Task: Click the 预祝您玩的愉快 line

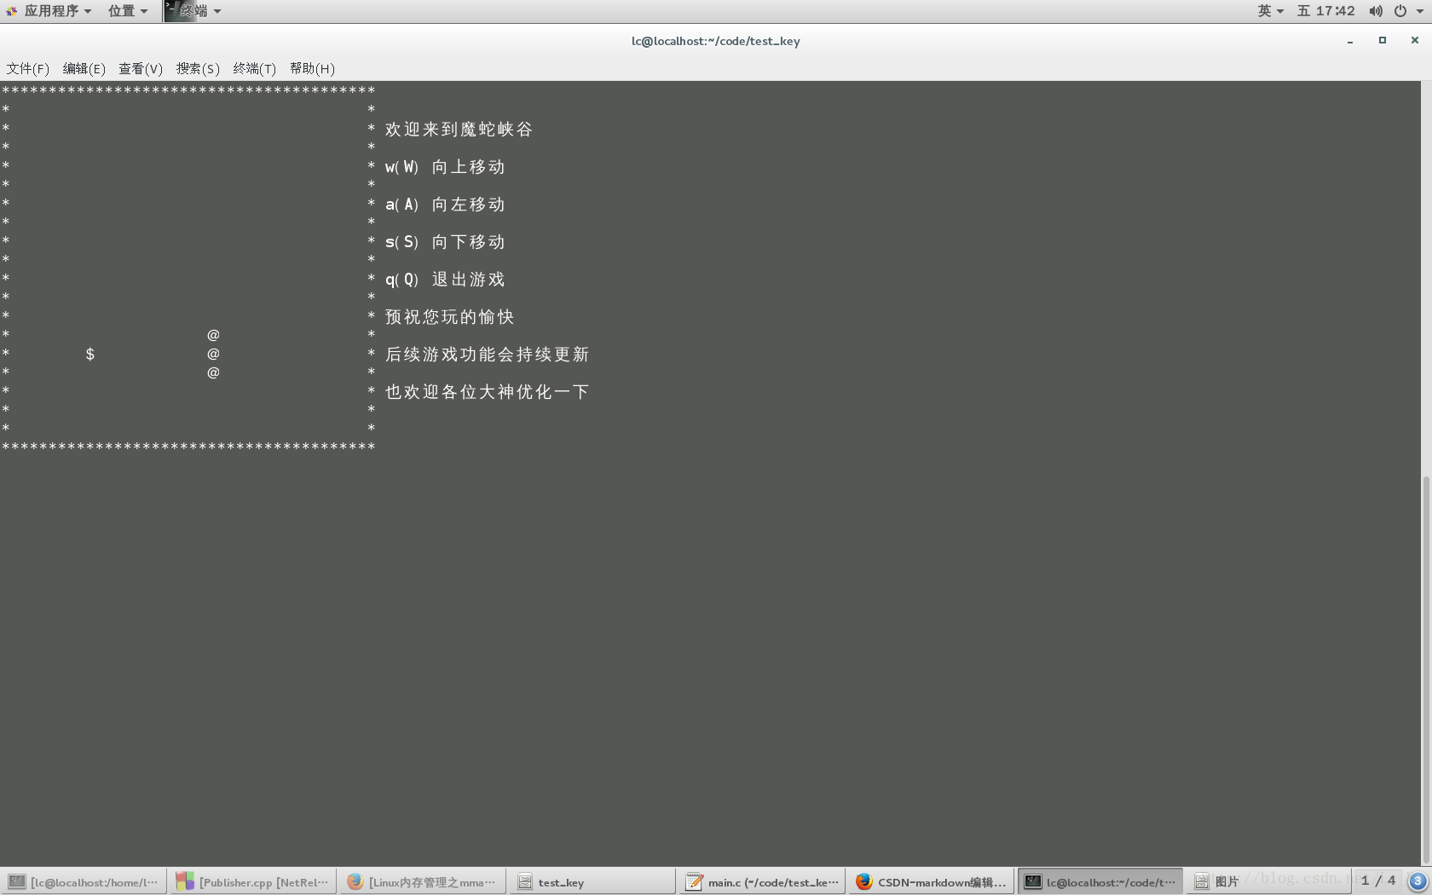Action: [449, 316]
